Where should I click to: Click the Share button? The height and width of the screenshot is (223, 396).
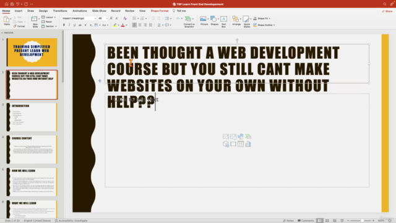point(387,11)
